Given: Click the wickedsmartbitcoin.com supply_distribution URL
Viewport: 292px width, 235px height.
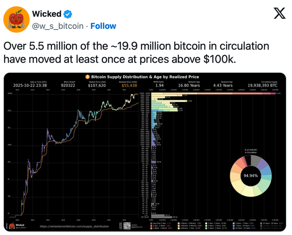Looking at the screenshot, I should coord(74,226).
